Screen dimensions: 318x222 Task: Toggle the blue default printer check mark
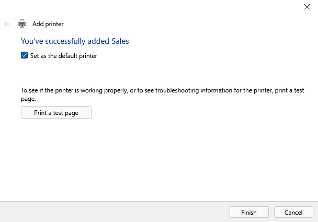25,55
